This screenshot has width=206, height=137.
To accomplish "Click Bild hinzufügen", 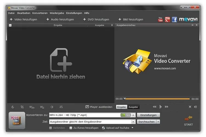I will point(131,19).
